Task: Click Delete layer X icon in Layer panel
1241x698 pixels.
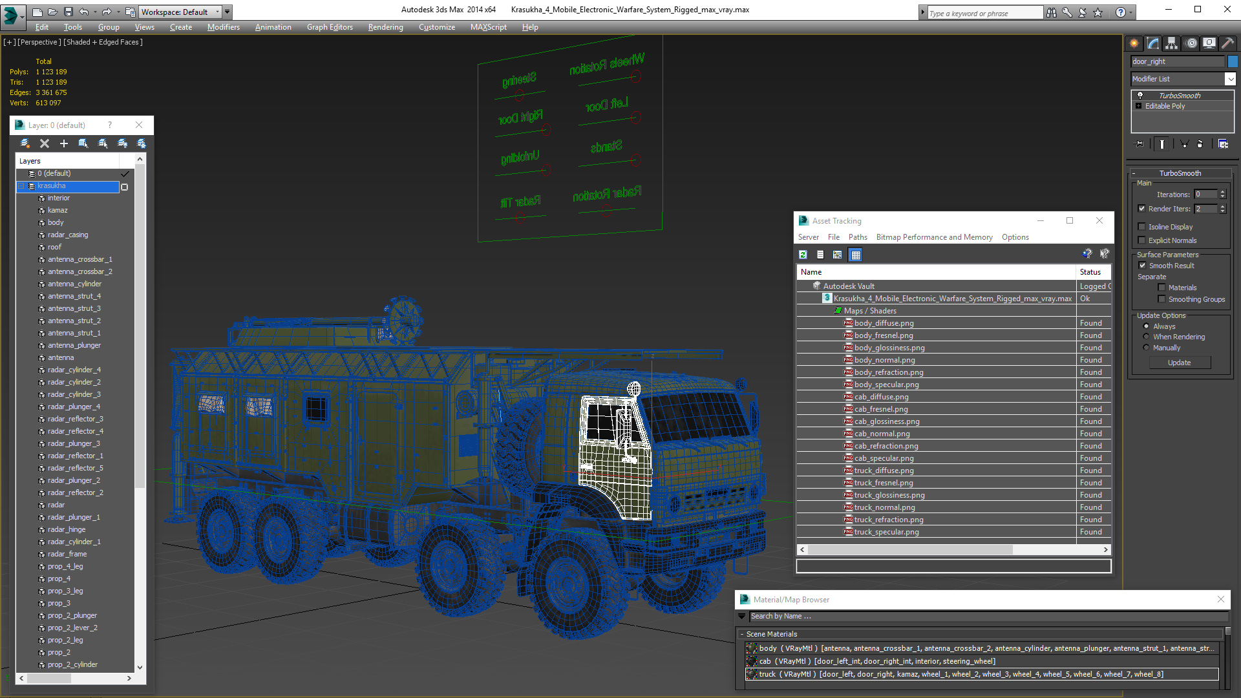Action: tap(45, 143)
